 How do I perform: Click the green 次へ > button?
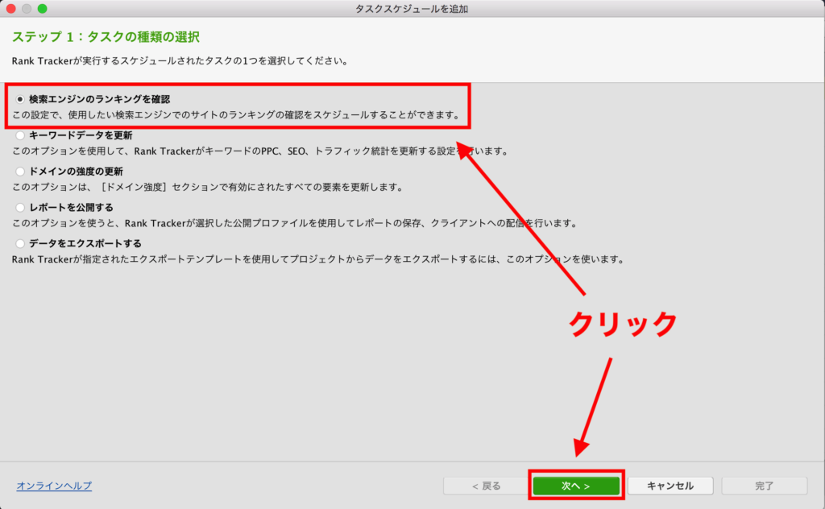[576, 486]
